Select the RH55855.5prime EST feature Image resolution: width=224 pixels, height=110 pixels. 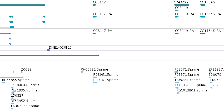[x=3, y=83]
